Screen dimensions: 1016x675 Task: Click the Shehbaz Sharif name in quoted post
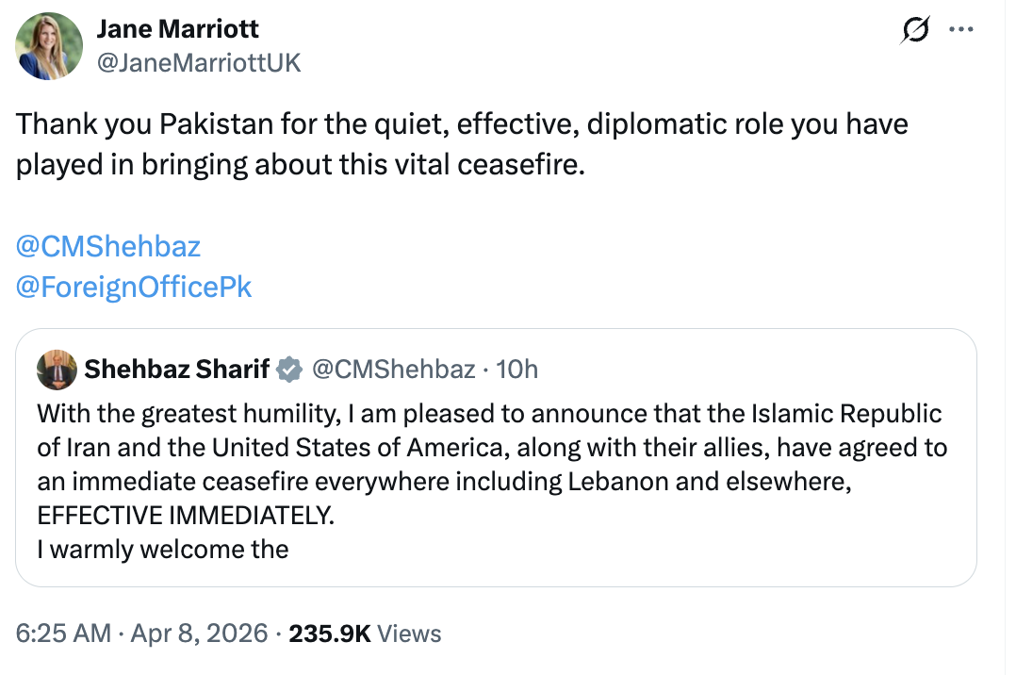tap(176, 370)
